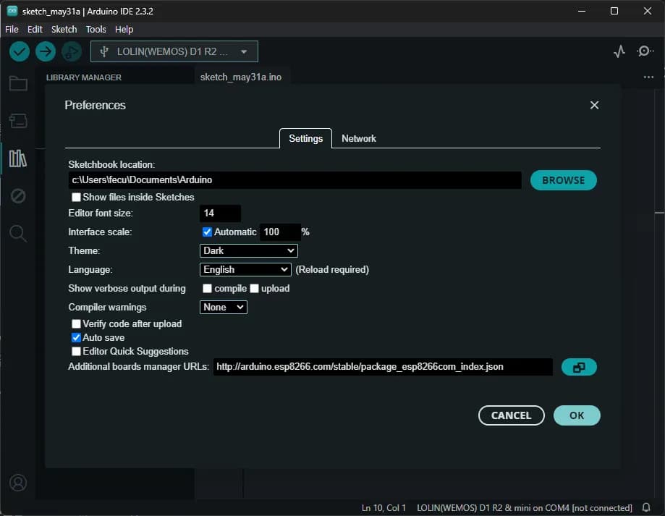
Task: Open the Tools menu
Action: [96, 29]
